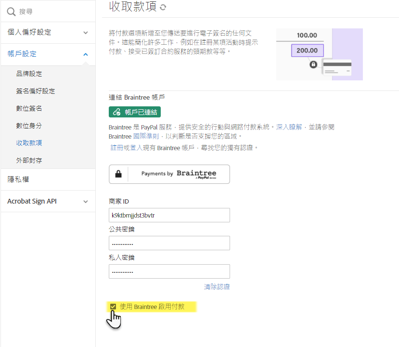Click into the 商家 ID field

coord(169,215)
